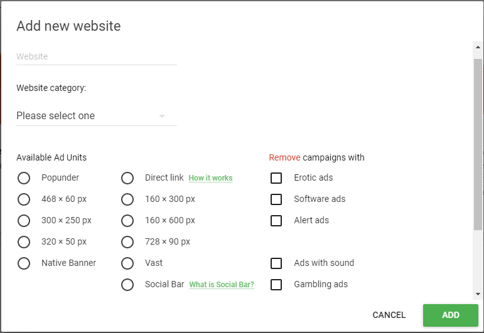
Task: Tick the Alert ads checkbox
Action: [x=276, y=221]
